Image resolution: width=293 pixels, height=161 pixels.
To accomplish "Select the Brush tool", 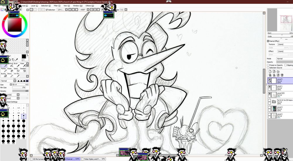I will (x=16, y=65).
